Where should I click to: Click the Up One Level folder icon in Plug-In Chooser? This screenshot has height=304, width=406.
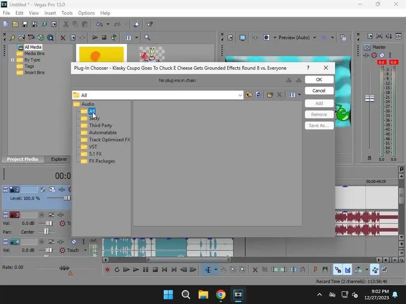click(249, 95)
